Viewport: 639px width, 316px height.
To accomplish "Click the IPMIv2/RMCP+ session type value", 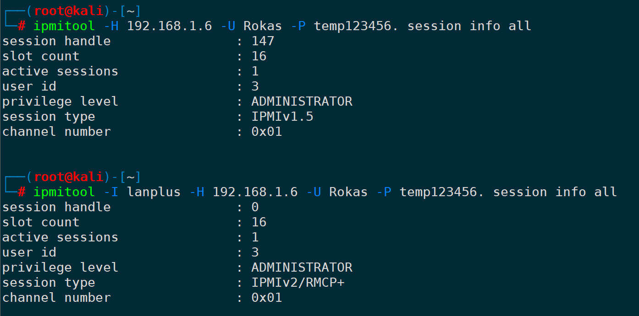I will [x=298, y=283].
